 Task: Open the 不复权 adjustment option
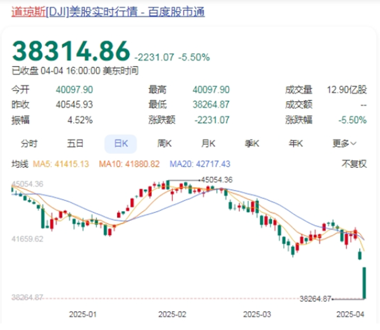pyautogui.click(x=354, y=164)
